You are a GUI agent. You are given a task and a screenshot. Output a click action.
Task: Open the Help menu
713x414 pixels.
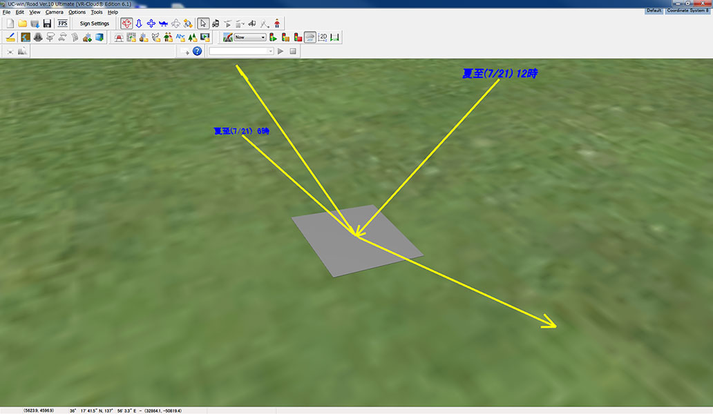coord(113,12)
